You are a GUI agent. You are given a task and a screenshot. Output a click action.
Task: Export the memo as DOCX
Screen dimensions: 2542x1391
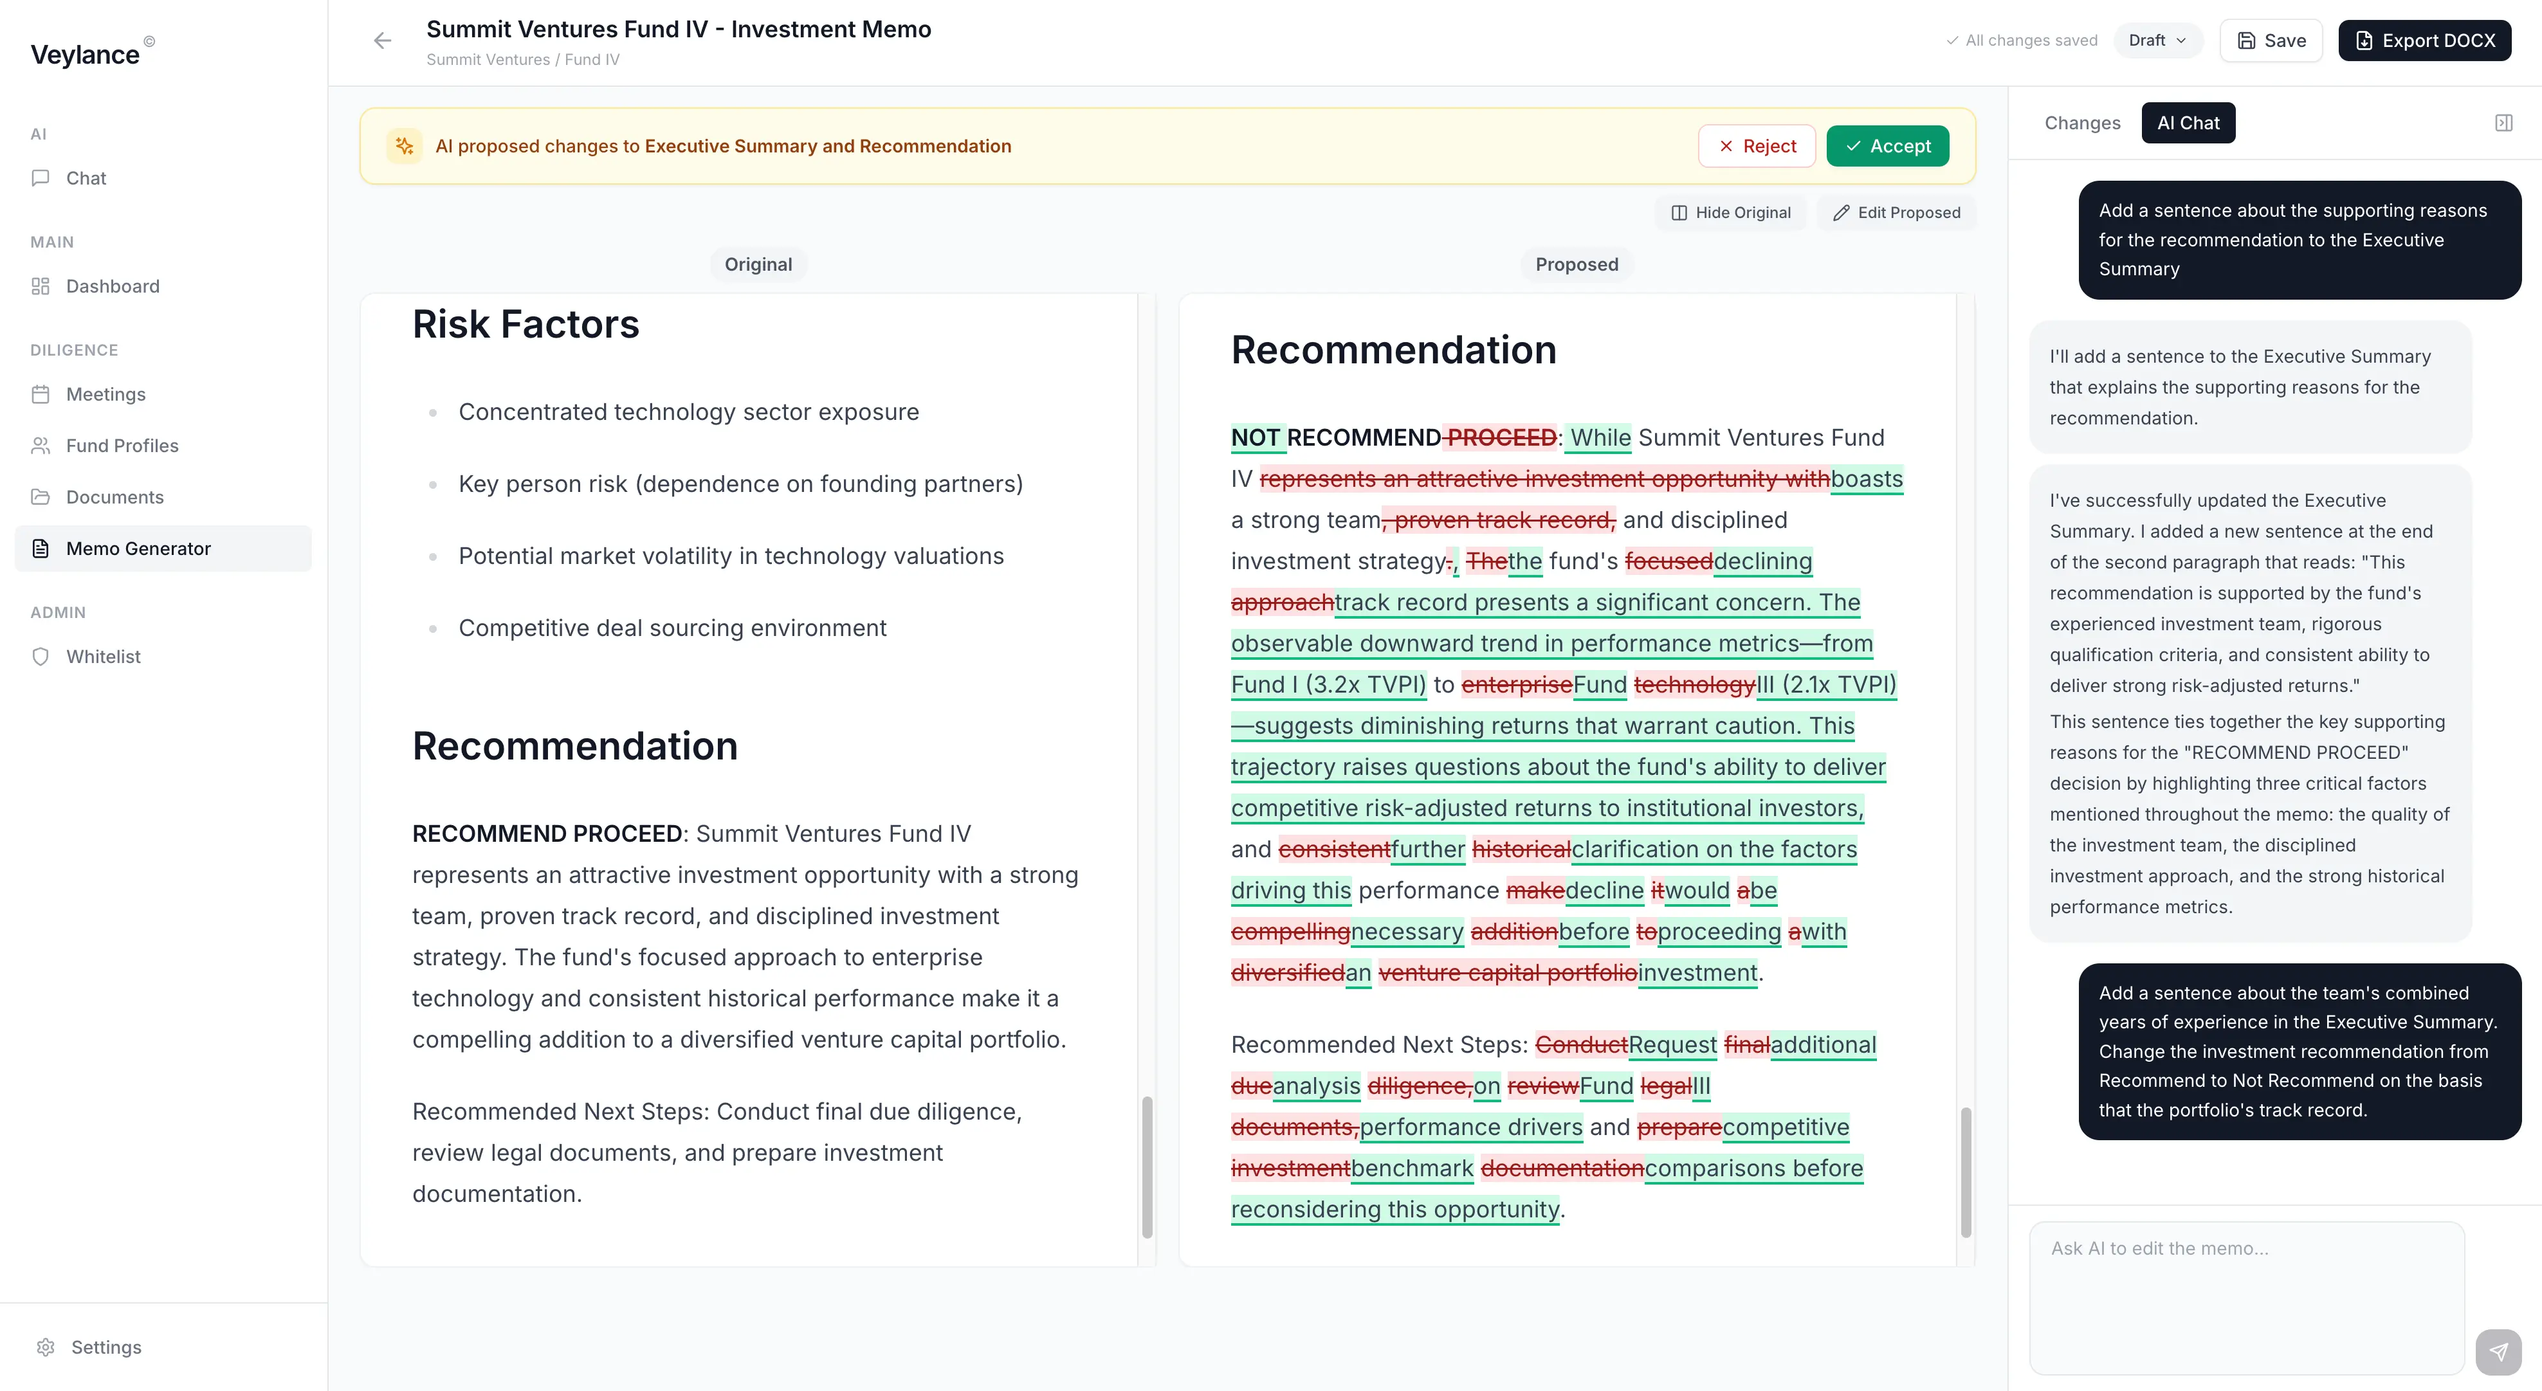2424,41
